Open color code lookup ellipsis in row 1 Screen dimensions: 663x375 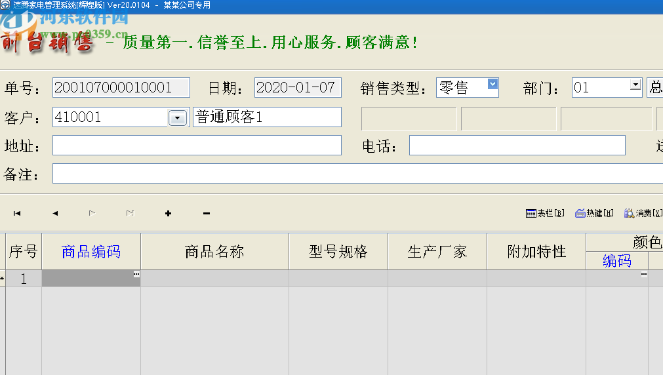[x=643, y=275]
